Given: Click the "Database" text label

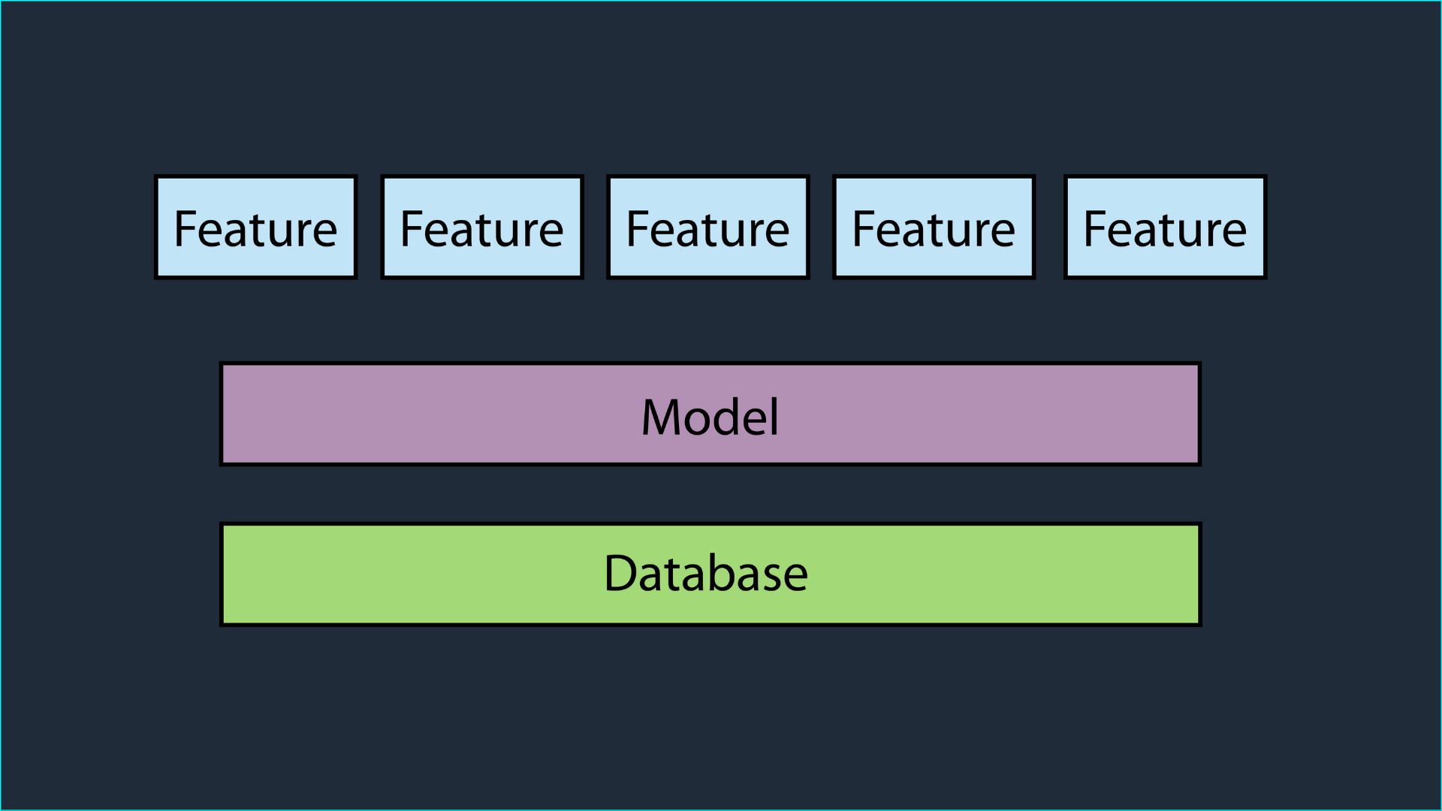Looking at the screenshot, I should [706, 573].
